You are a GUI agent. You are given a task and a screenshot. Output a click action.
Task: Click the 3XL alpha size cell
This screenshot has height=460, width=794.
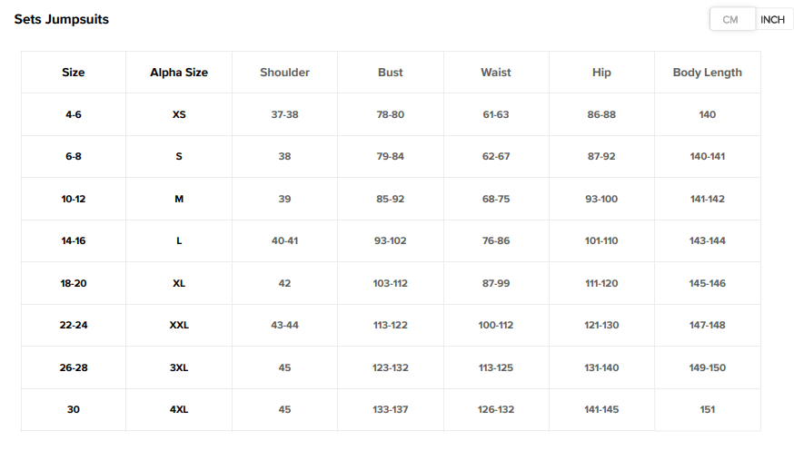click(179, 367)
